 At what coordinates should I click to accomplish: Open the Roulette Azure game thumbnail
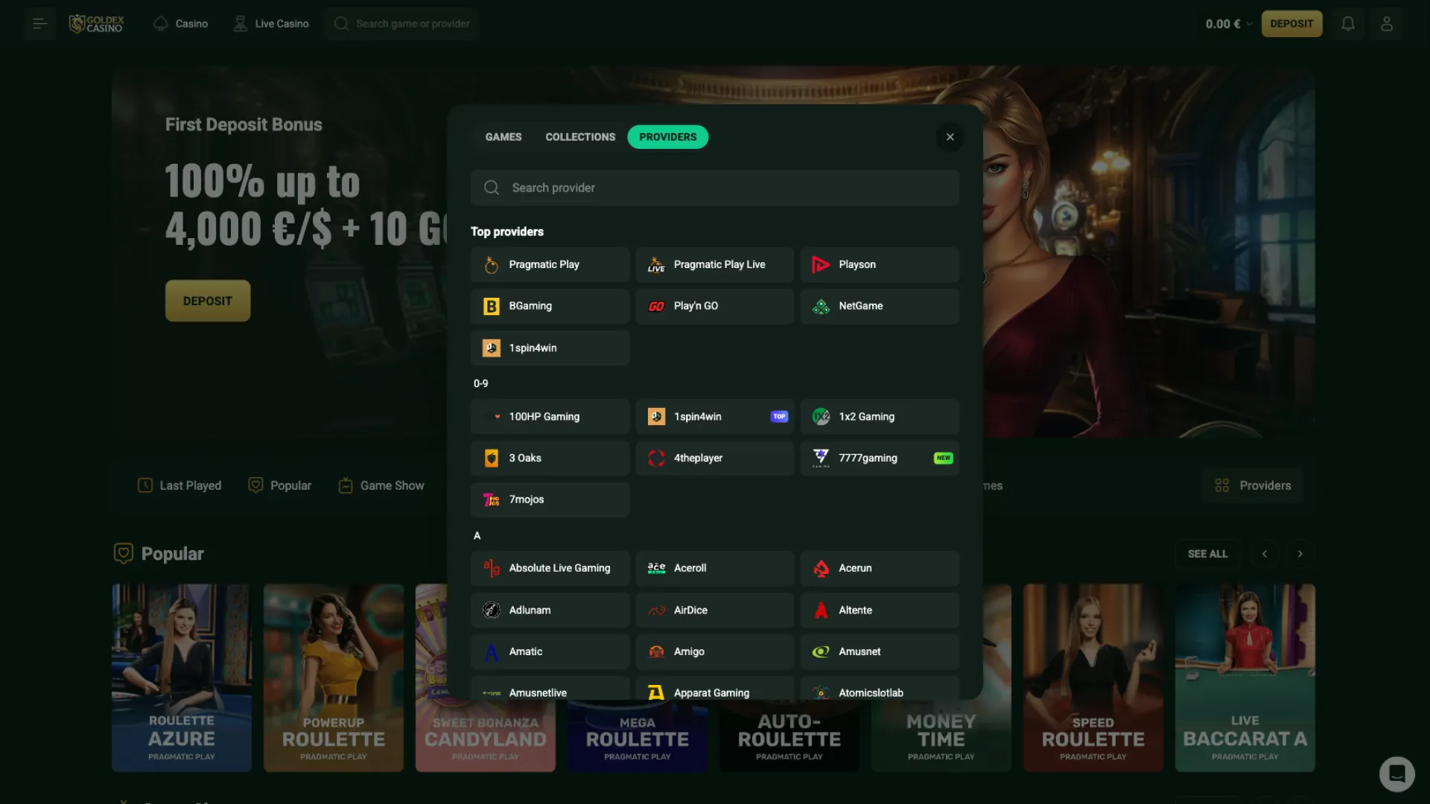point(182,677)
